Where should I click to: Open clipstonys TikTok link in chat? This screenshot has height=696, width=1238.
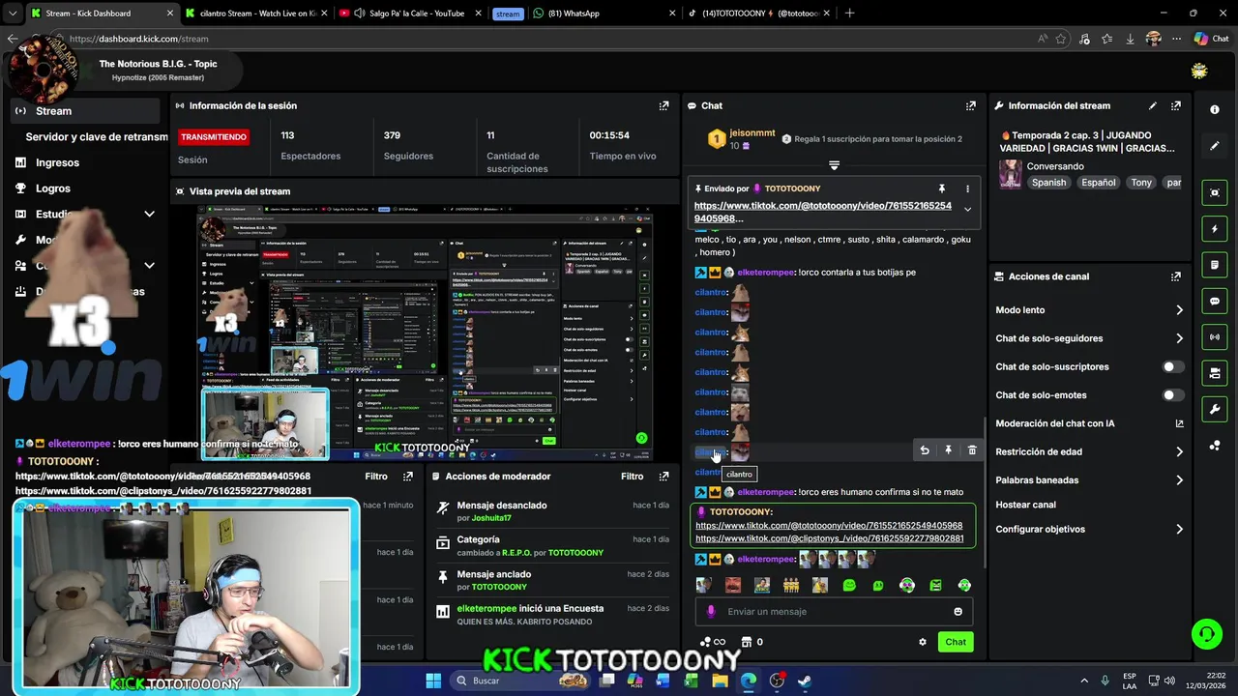click(829, 538)
